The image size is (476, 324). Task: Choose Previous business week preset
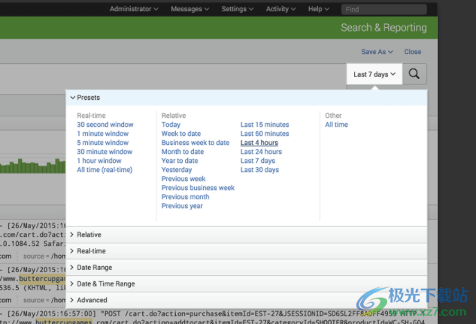point(198,188)
